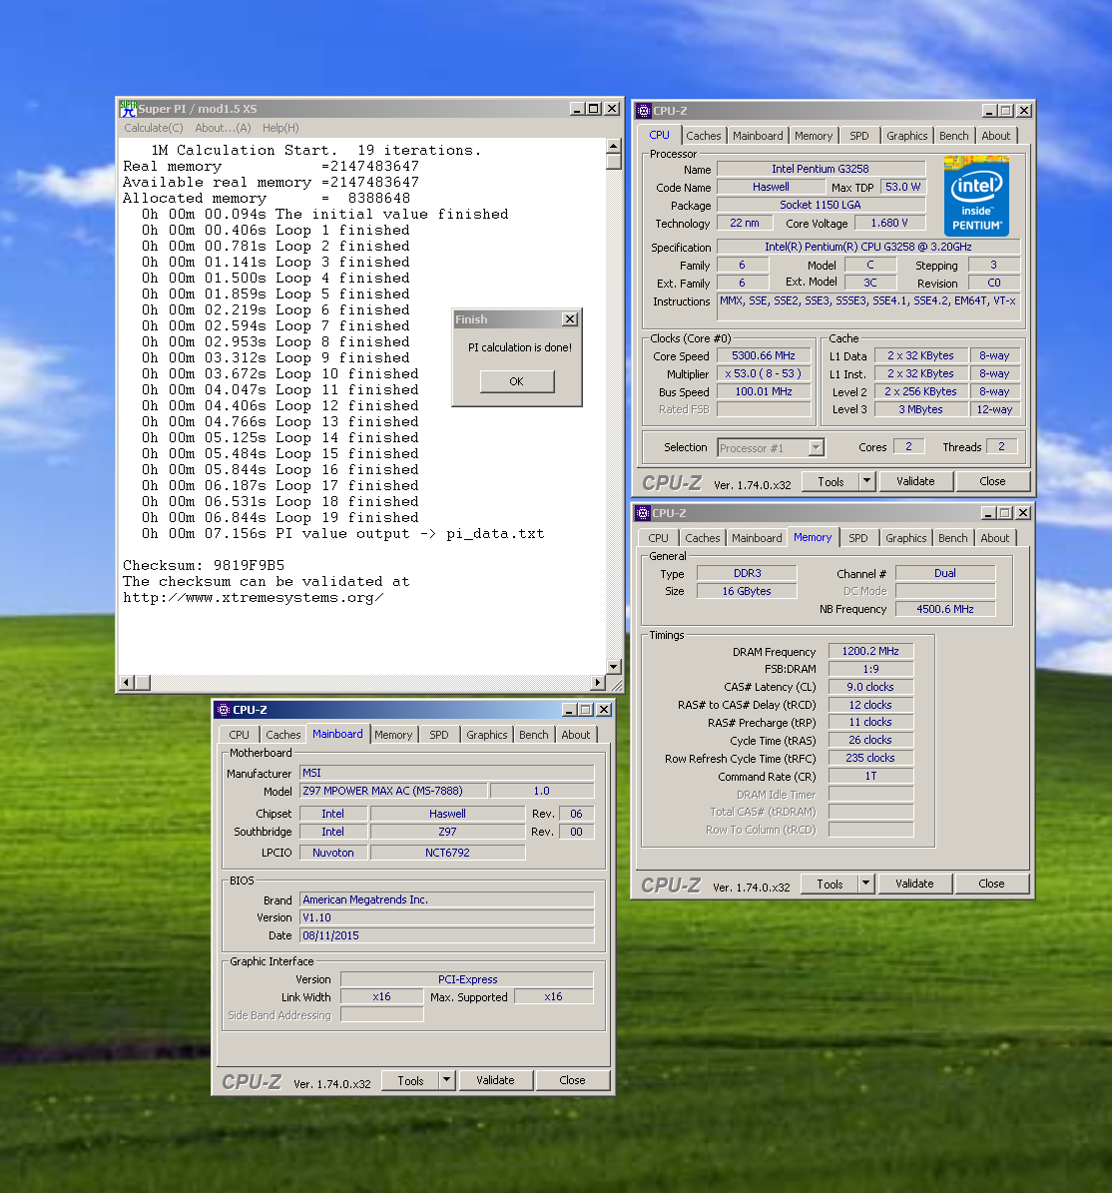
Task: Click the xtremesystems.org URL text
Action: [x=254, y=598]
